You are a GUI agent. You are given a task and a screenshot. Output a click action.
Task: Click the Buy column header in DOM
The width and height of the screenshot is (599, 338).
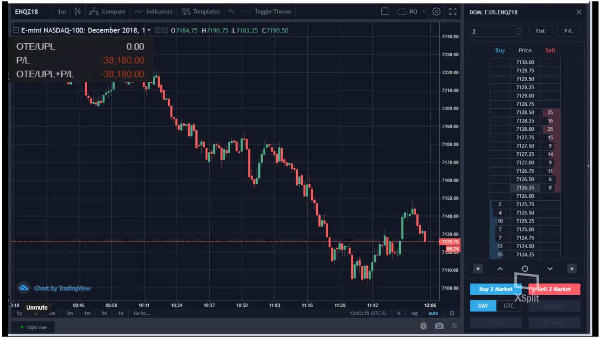coord(500,50)
